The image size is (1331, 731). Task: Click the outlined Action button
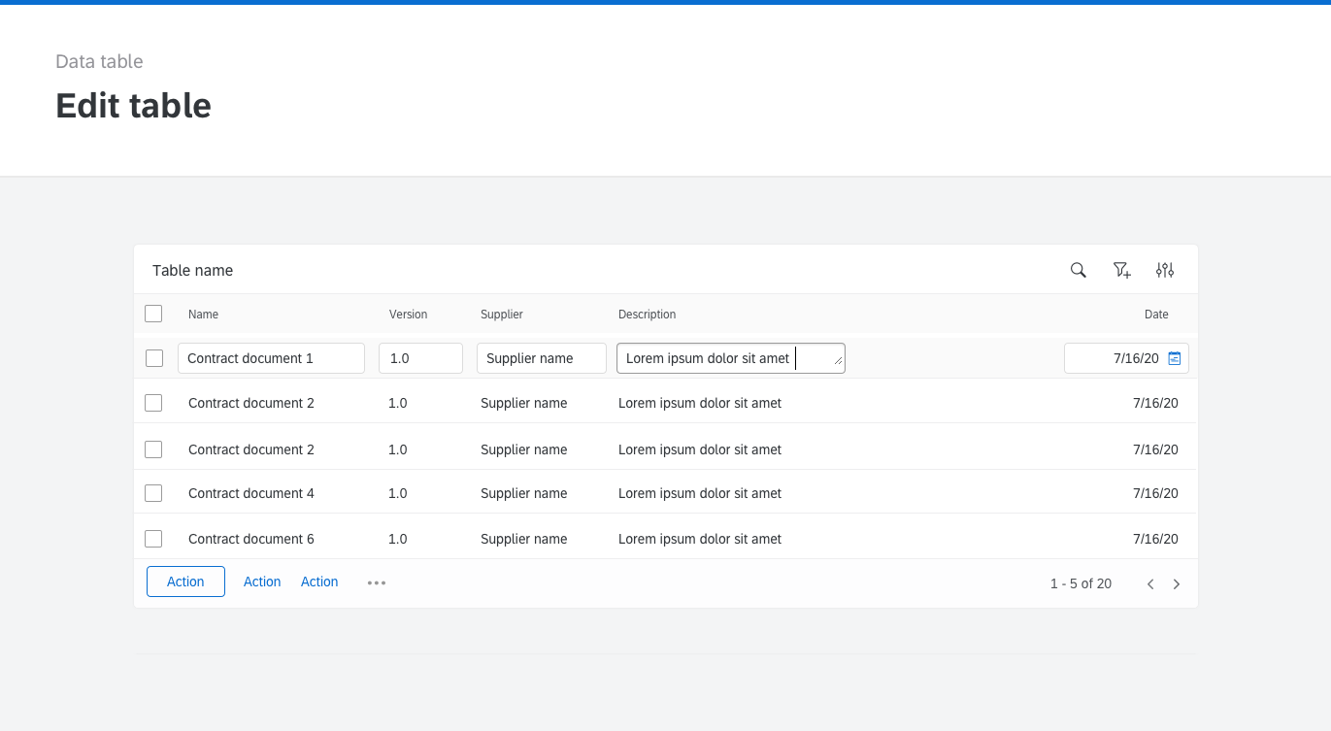point(185,581)
